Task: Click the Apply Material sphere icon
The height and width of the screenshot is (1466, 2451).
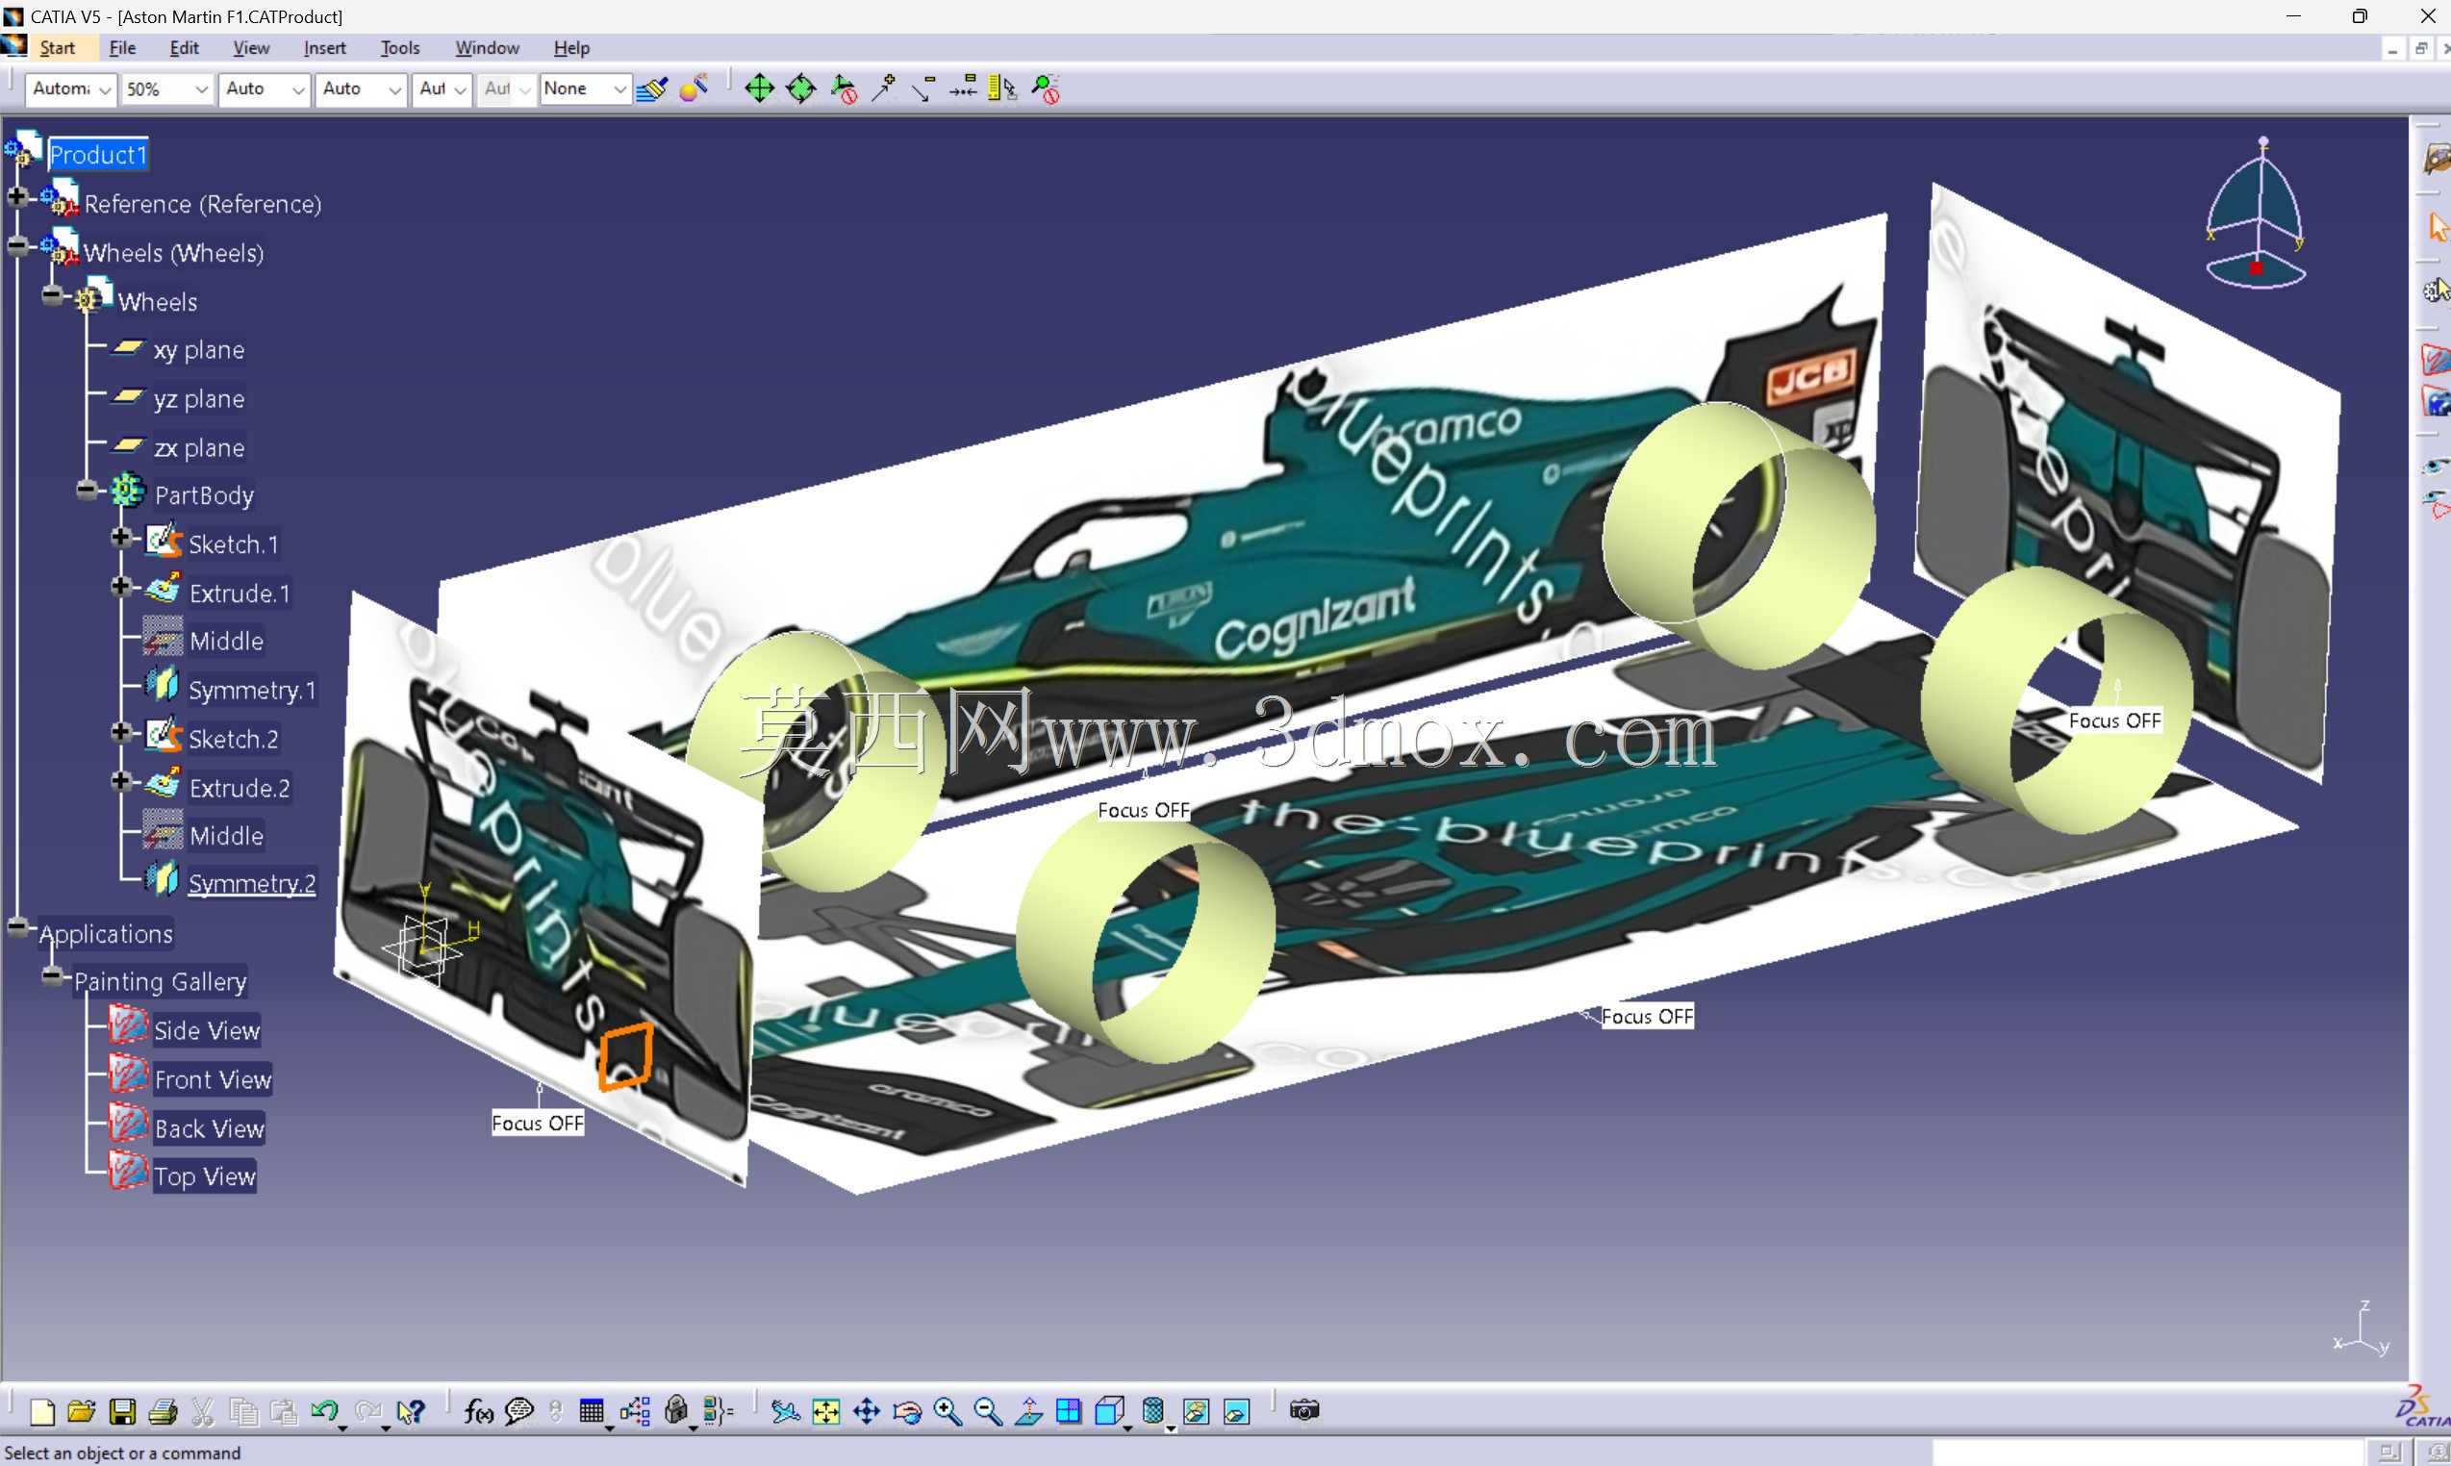Action: (694, 88)
